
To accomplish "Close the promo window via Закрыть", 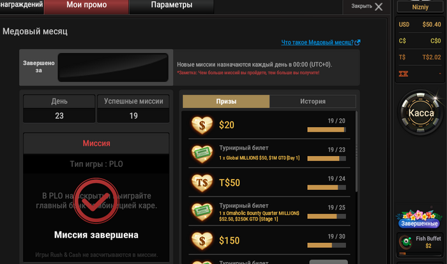I will coord(367,6).
